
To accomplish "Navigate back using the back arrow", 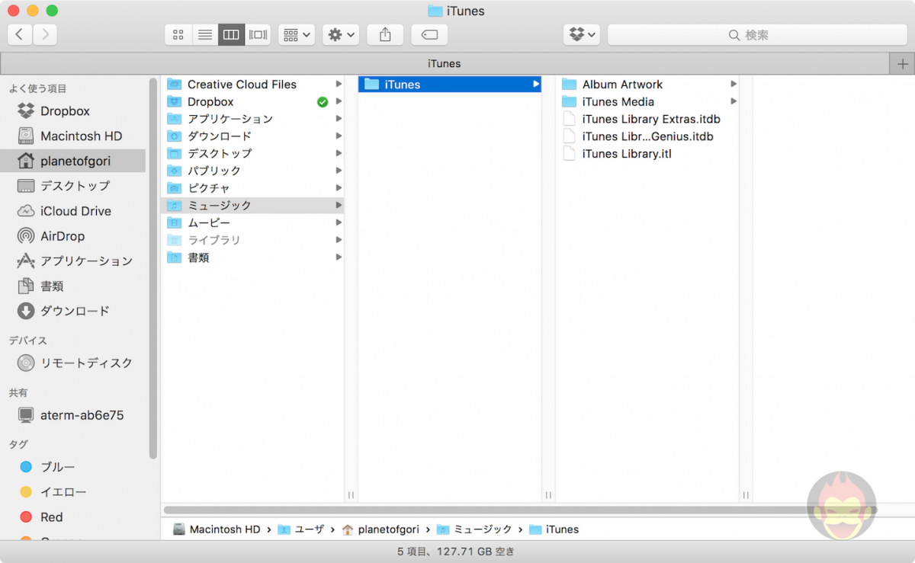I will coord(18,34).
